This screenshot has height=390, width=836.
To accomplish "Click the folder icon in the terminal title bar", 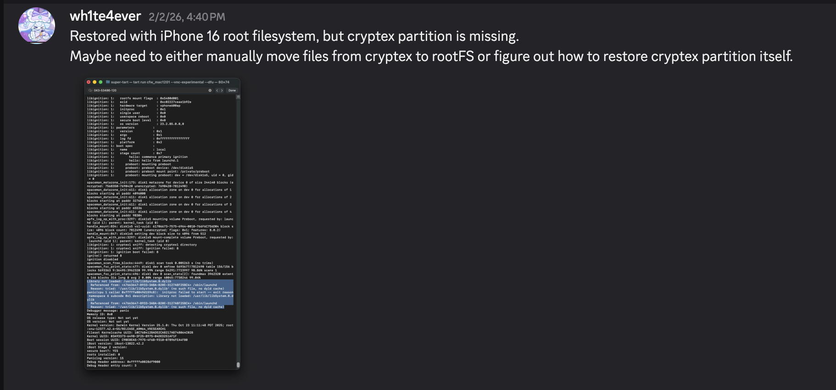I will coord(108,82).
